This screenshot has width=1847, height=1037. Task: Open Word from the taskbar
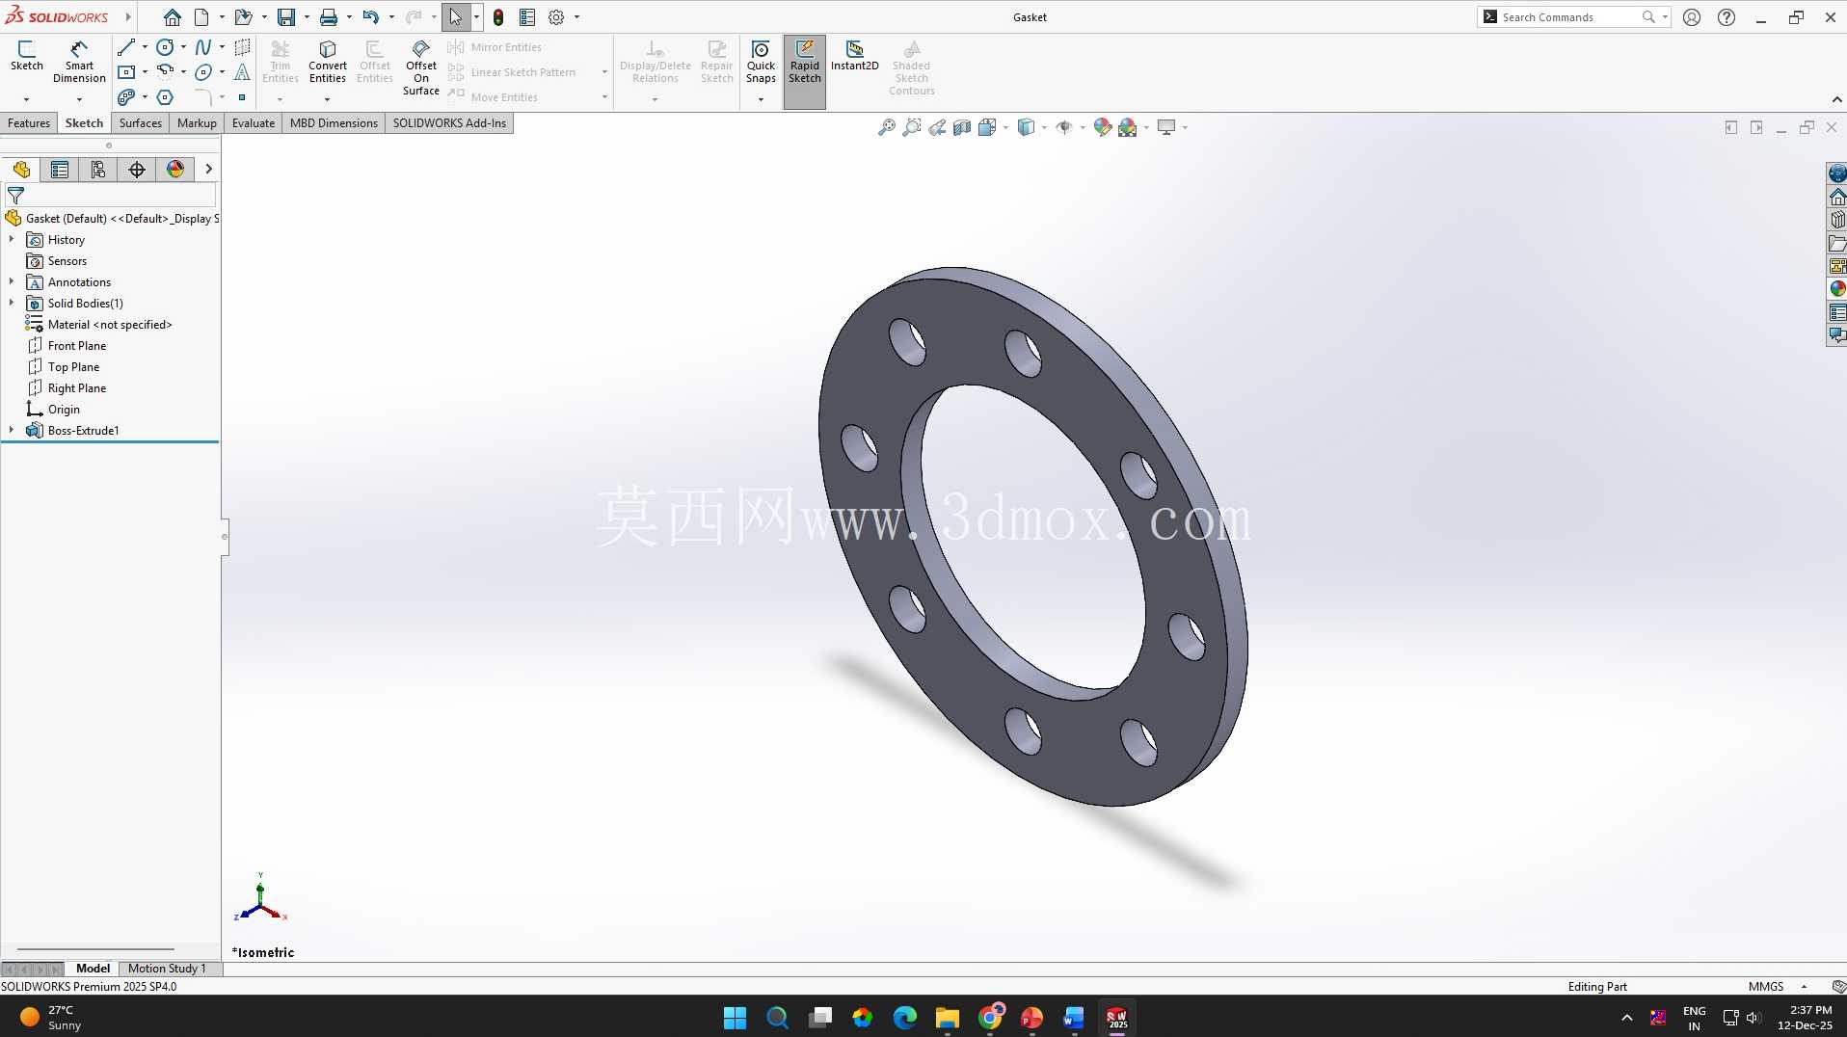(x=1074, y=1018)
